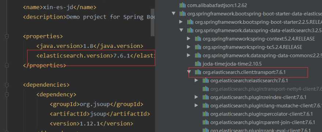322x132 pixels.
Task: Click the spring-data-commons library icon
Action: [x=198, y=55]
